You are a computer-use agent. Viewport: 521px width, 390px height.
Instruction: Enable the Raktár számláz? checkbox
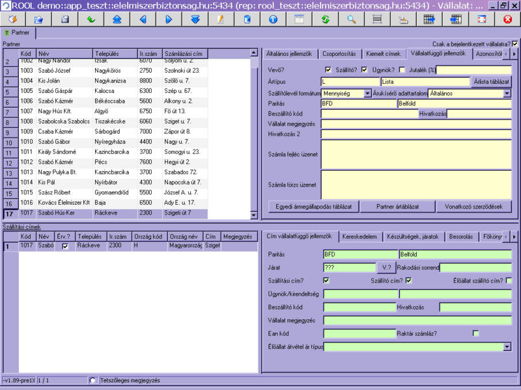475,333
